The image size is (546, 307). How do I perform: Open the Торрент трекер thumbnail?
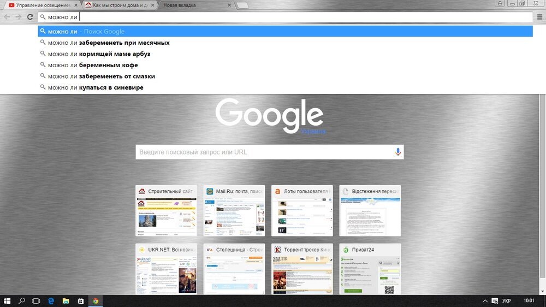coord(302,269)
